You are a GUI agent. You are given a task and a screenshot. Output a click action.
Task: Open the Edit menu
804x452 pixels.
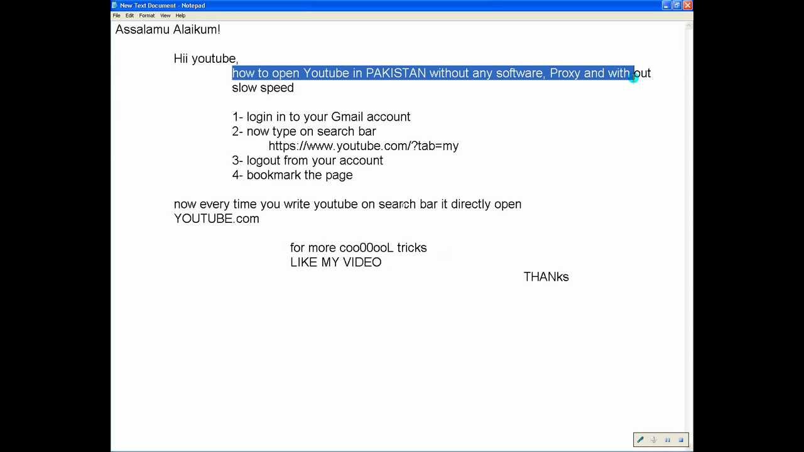129,15
